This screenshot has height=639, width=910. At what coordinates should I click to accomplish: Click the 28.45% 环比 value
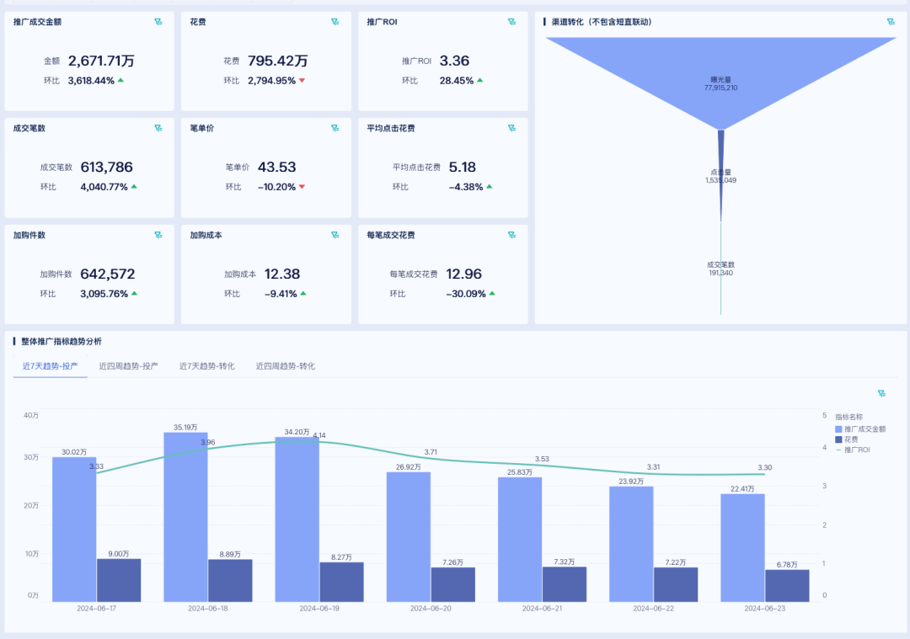coord(457,81)
